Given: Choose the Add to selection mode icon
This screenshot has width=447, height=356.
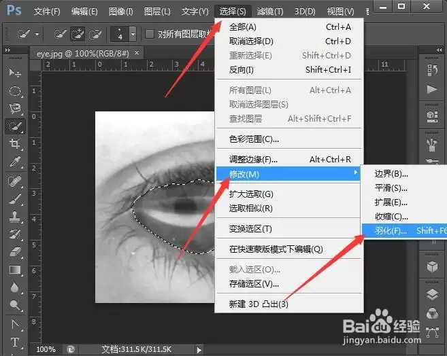Looking at the screenshot, I should (78, 35).
